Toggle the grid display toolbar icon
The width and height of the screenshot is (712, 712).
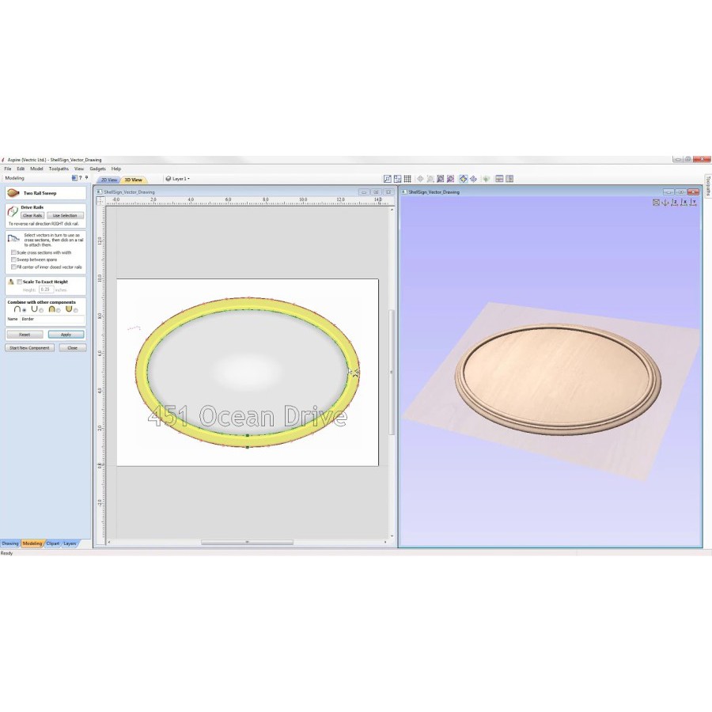407,179
